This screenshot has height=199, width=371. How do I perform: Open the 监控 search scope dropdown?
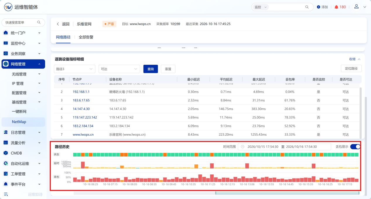(x=260, y=7)
